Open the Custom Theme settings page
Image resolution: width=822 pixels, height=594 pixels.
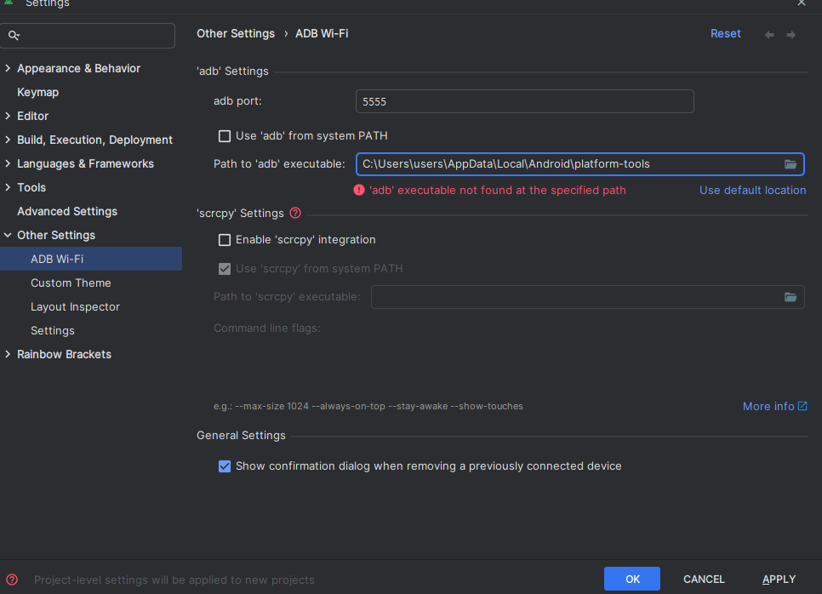[71, 283]
